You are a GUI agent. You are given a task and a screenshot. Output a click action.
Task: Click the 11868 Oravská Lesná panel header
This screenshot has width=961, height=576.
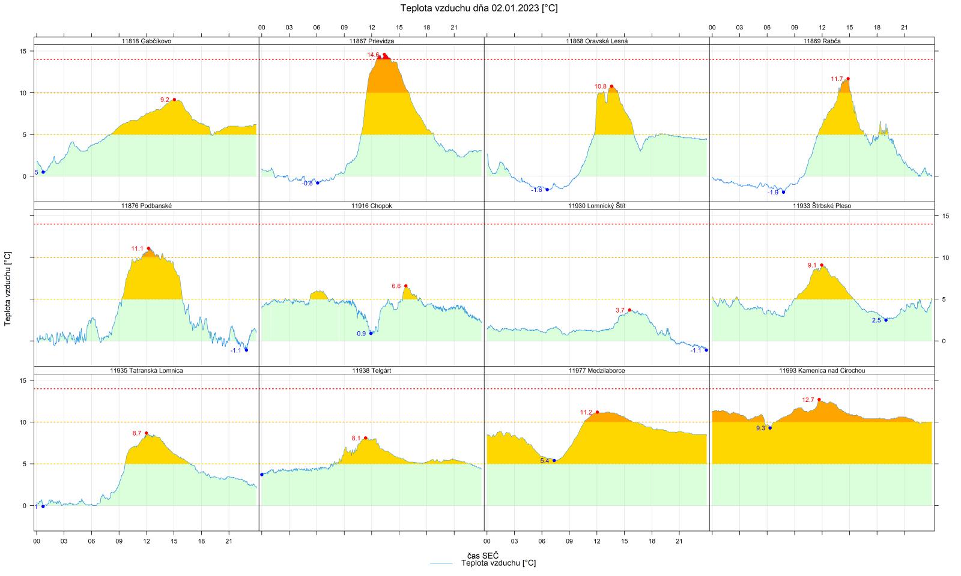coord(596,41)
